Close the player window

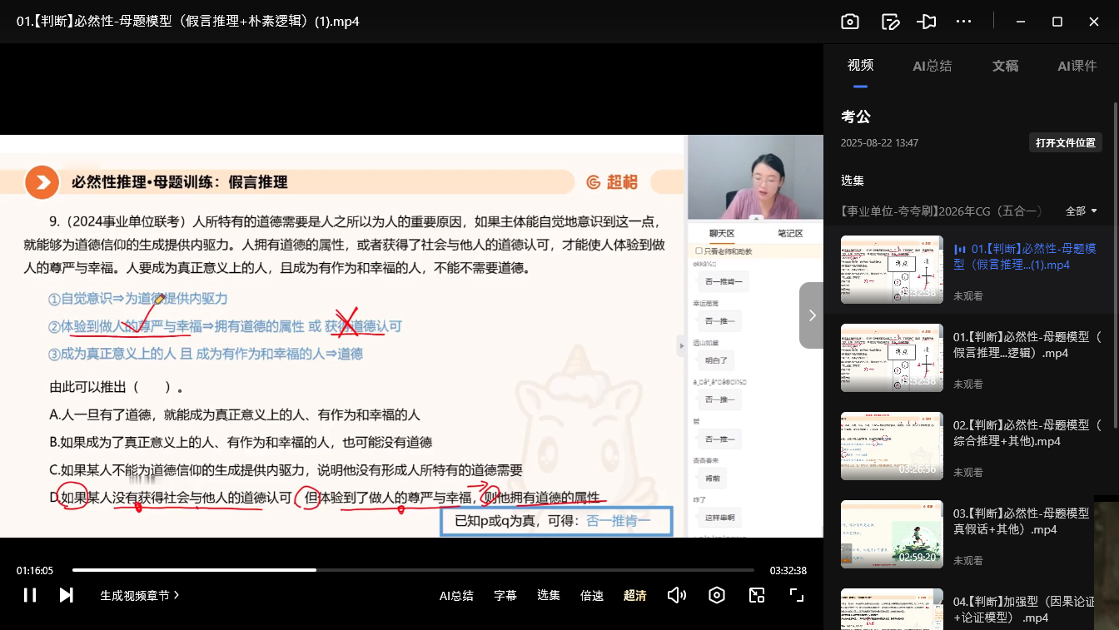[1094, 22]
